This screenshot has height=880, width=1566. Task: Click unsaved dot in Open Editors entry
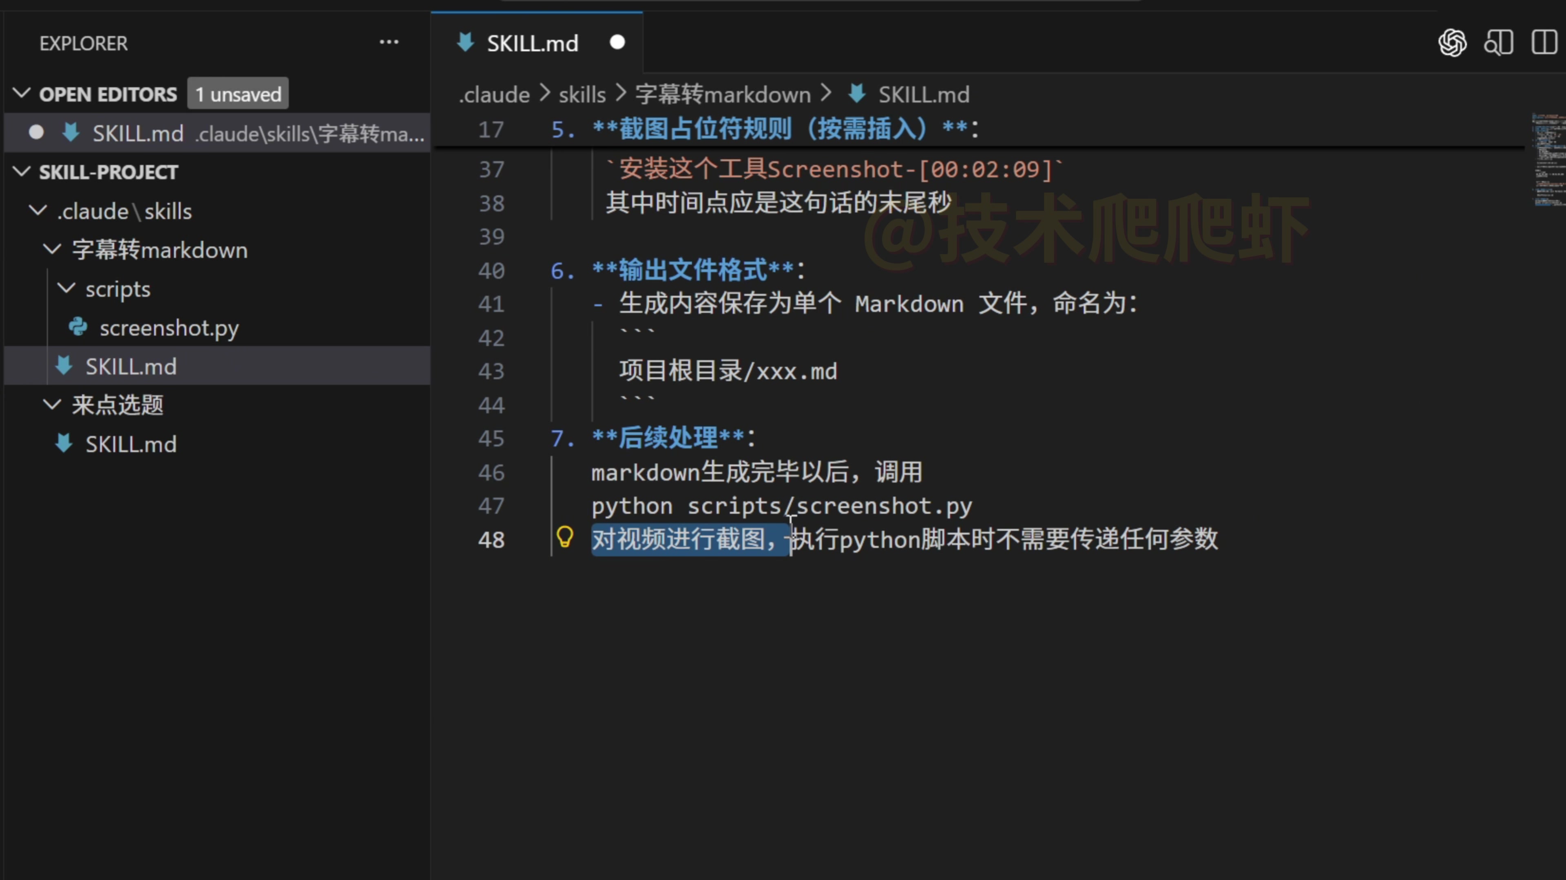point(36,132)
